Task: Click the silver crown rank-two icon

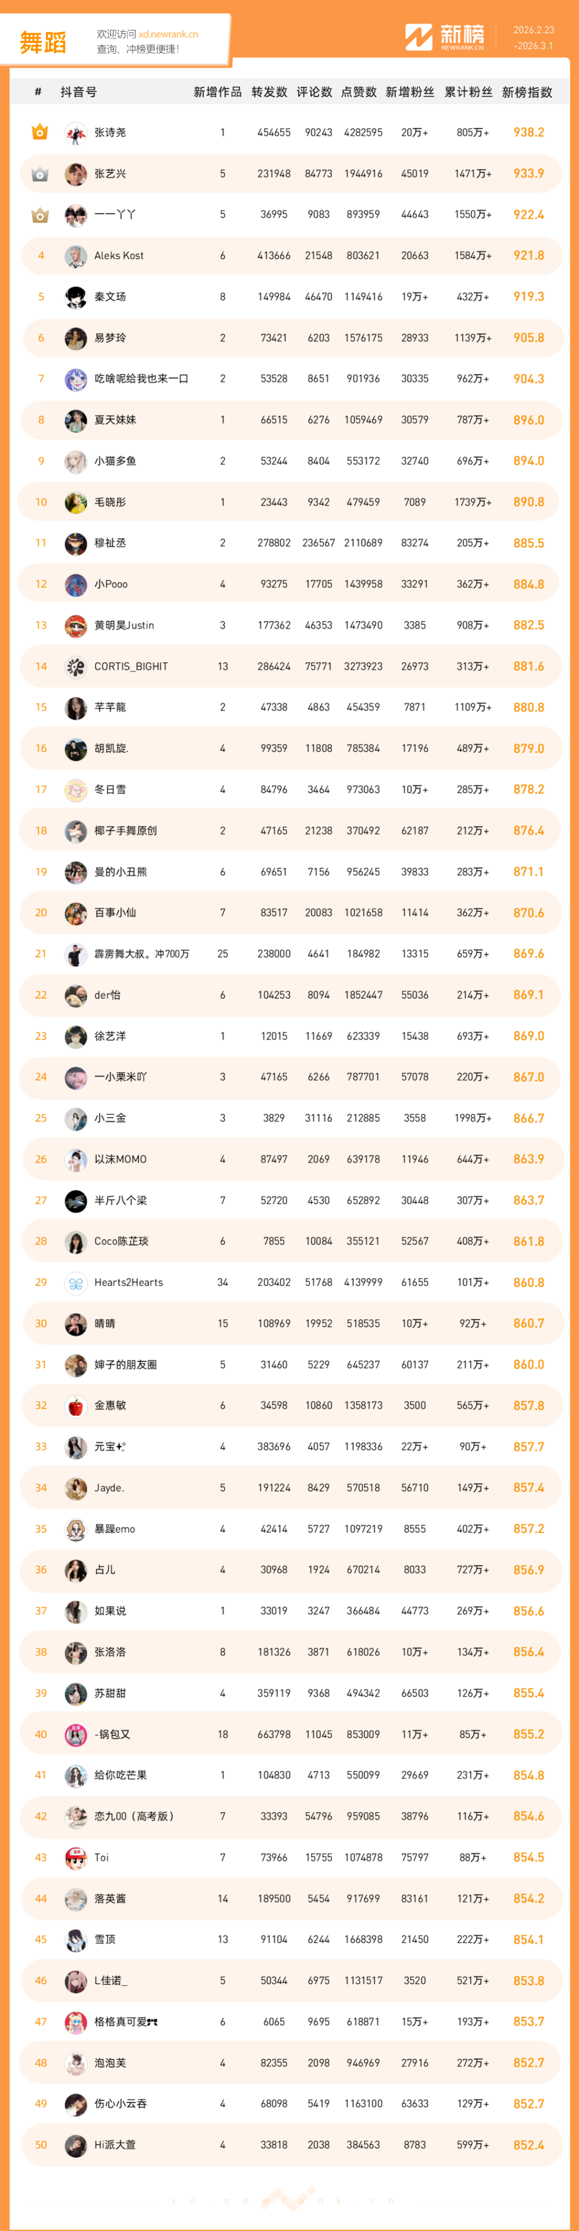Action: [40, 174]
